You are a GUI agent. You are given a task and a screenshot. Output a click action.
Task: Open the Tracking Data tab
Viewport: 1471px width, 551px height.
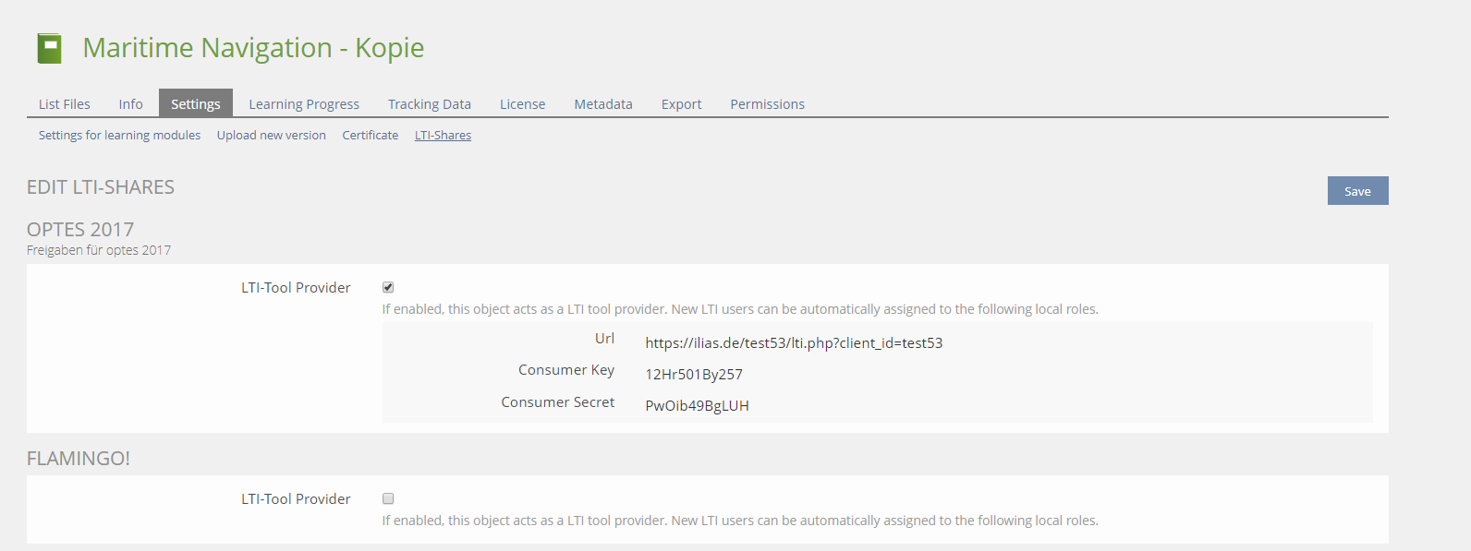tap(429, 104)
